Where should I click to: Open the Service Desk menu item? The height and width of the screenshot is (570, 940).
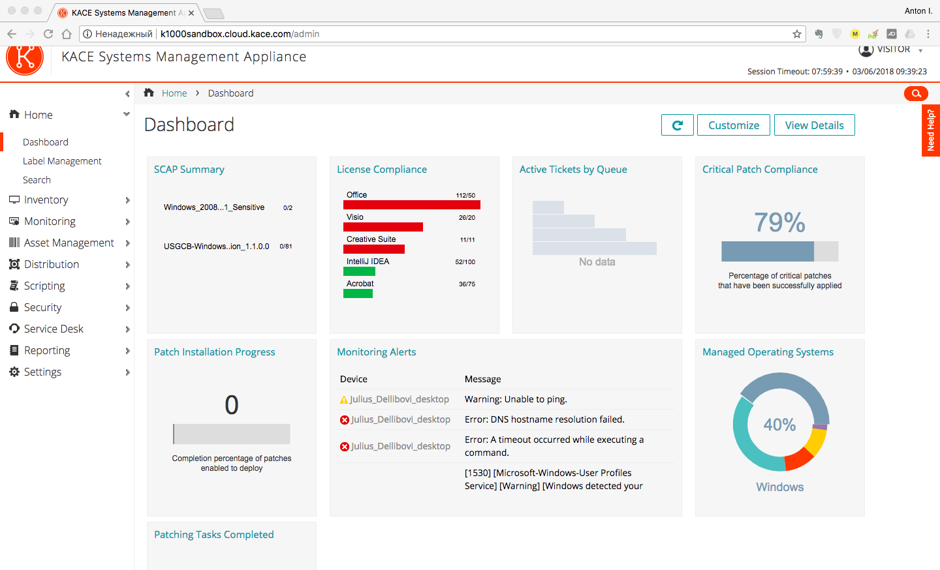pyautogui.click(x=54, y=329)
